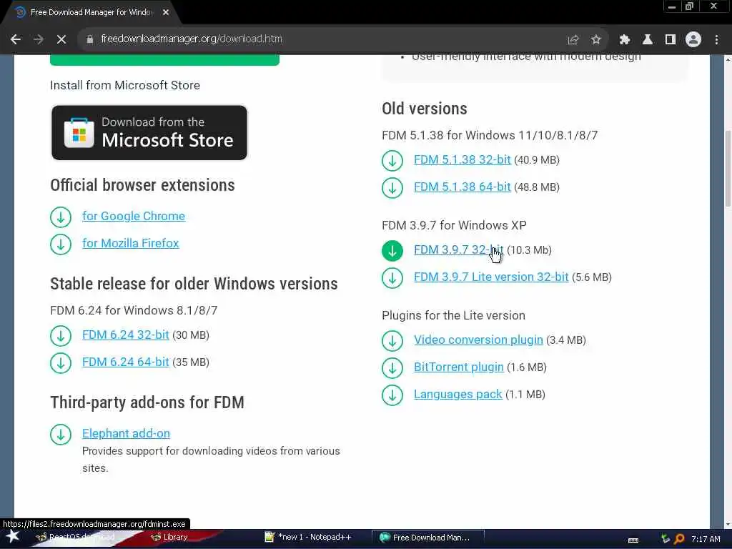This screenshot has width=732, height=549.
Task: Open Chrome's three-dot menu
Action: (x=716, y=40)
